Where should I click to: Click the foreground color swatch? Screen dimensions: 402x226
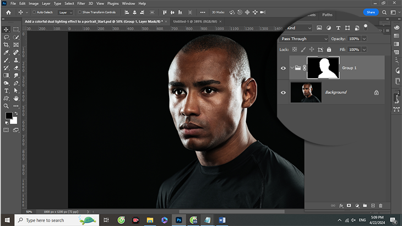[x=9, y=116]
